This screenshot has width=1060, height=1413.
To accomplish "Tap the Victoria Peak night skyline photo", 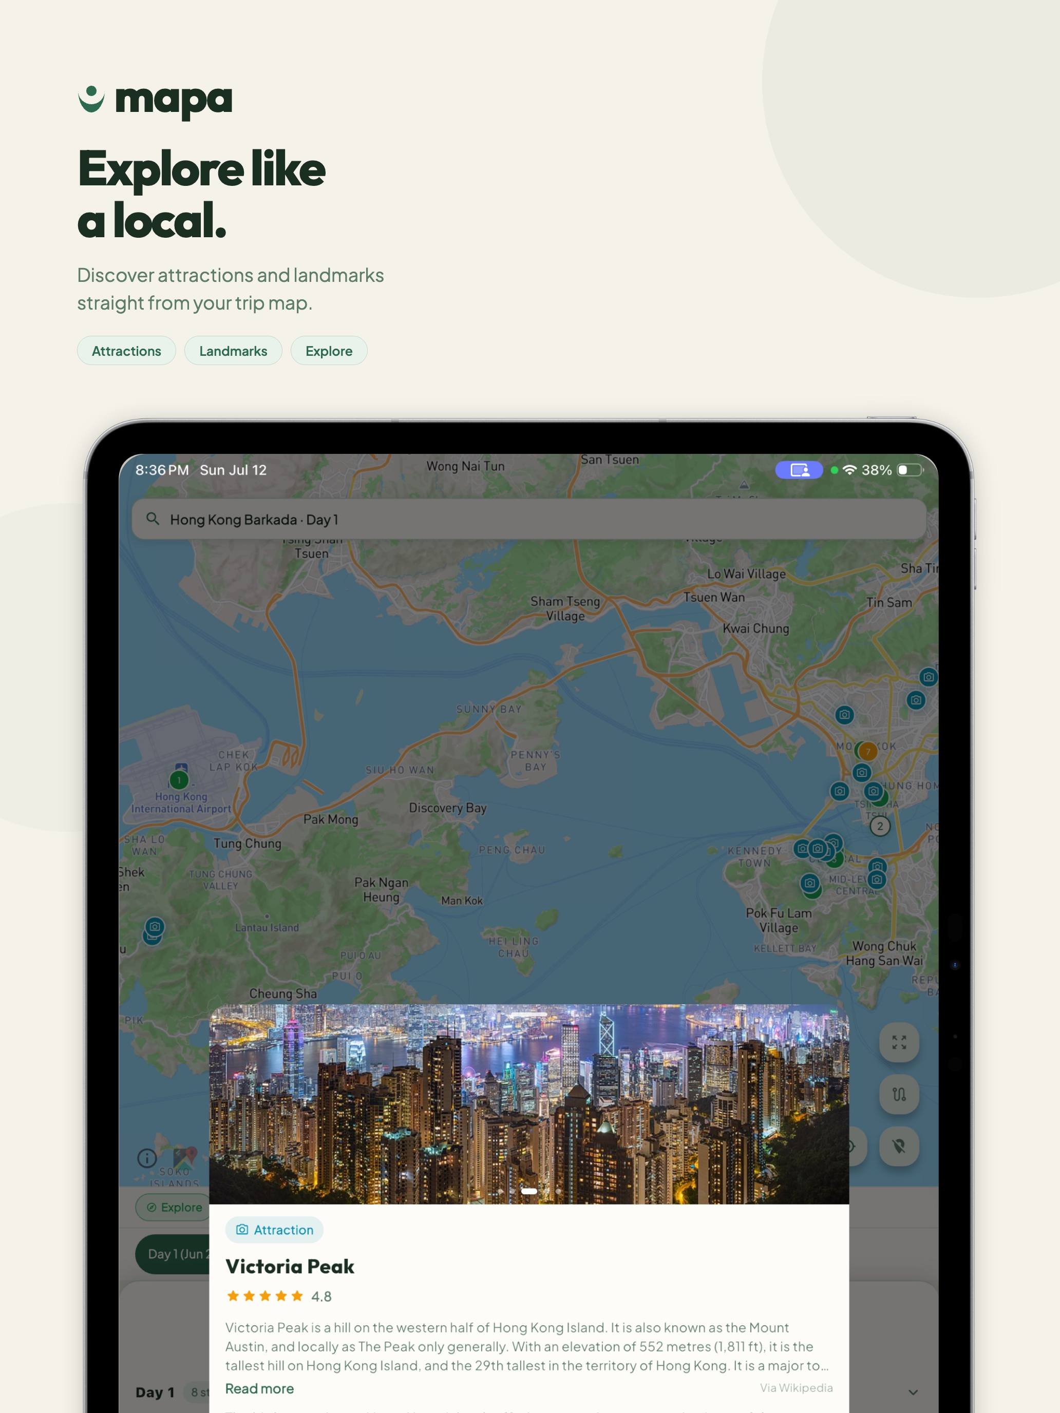I will pyautogui.click(x=529, y=1104).
